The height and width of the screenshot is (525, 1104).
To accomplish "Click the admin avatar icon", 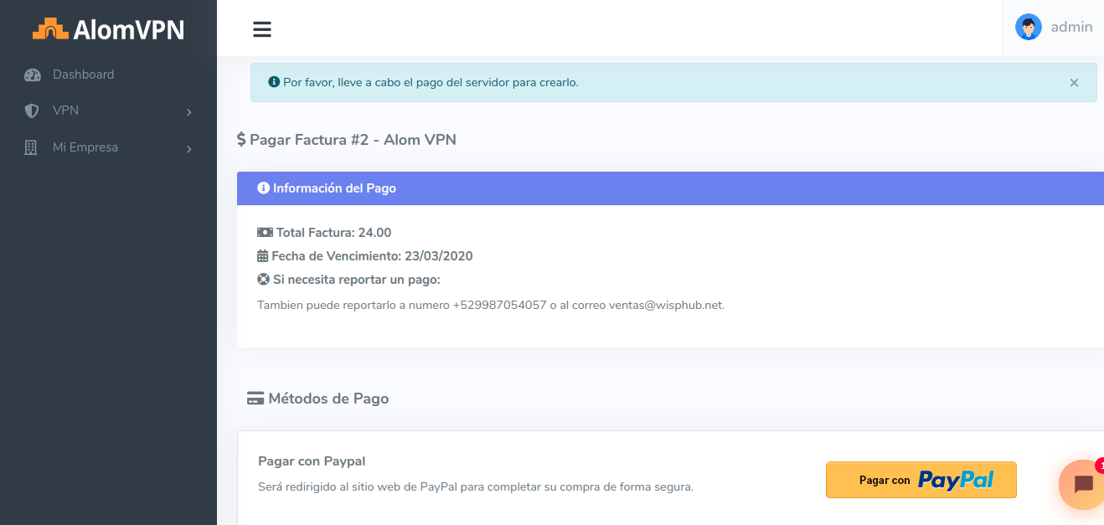I will coord(1028,27).
